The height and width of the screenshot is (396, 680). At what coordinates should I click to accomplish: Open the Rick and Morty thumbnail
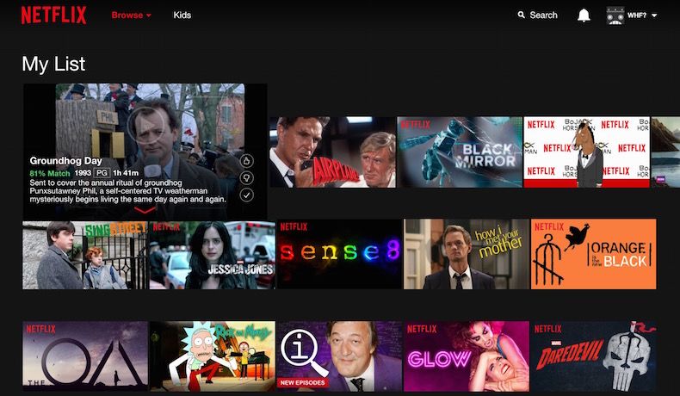212,356
